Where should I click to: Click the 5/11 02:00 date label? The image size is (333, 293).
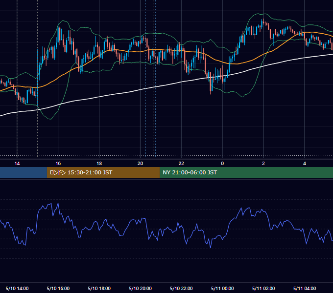263,288
